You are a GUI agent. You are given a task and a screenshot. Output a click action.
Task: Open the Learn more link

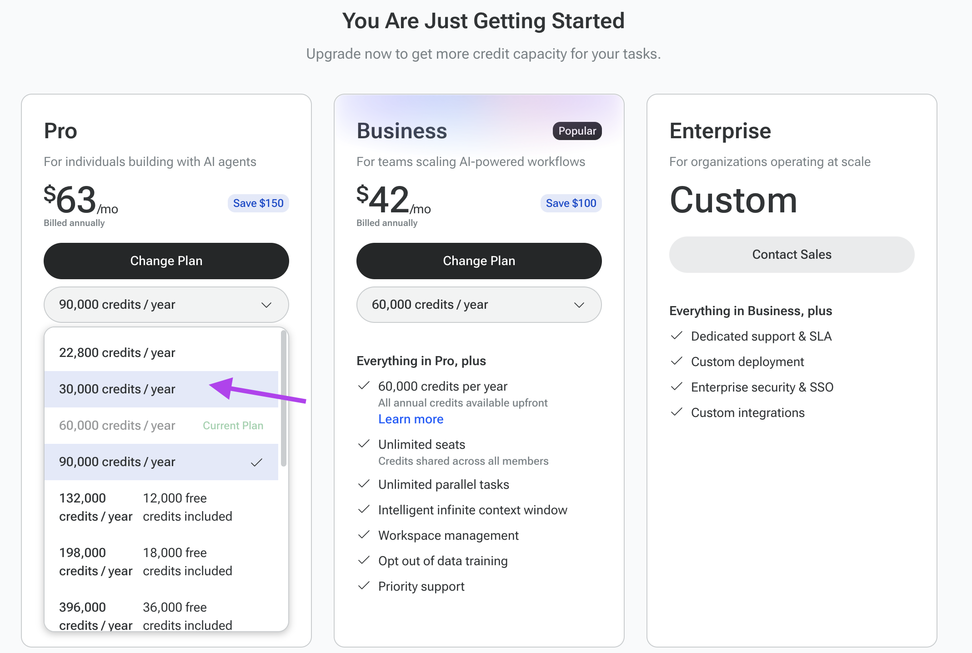point(411,419)
